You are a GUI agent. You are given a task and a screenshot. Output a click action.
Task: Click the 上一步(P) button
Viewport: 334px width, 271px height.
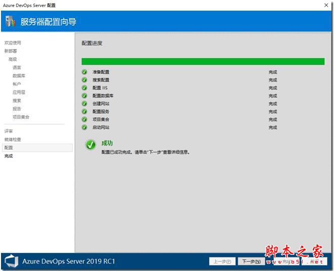222,261
